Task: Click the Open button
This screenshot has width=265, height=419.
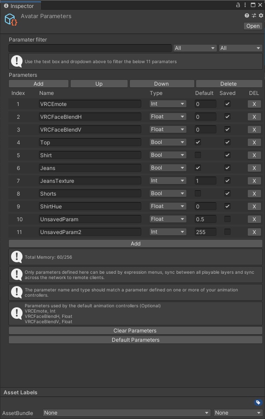Action: [x=253, y=26]
